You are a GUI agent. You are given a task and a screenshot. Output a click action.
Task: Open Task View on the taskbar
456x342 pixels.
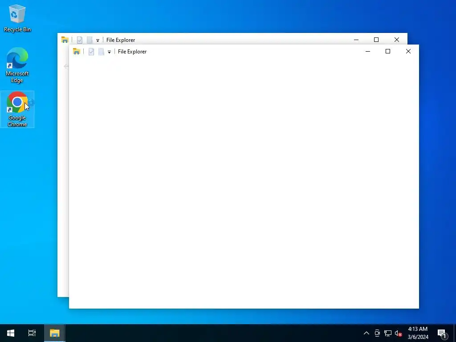coord(32,333)
